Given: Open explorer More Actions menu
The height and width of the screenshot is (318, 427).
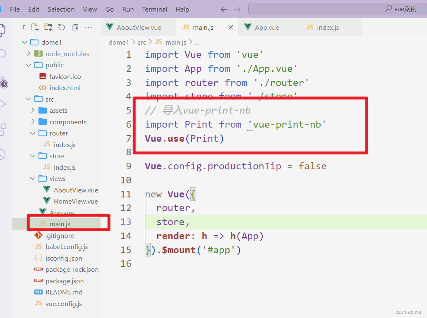Looking at the screenshot, I should tap(88, 26).
